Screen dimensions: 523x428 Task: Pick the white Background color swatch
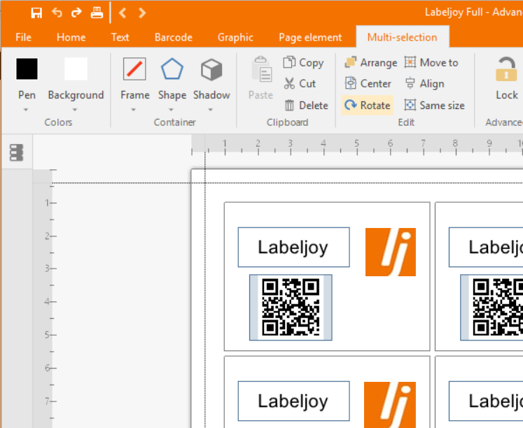(76, 69)
